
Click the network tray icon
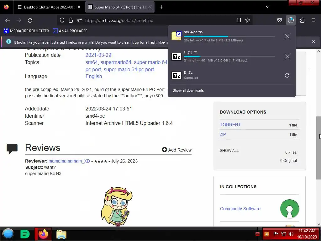point(283,234)
